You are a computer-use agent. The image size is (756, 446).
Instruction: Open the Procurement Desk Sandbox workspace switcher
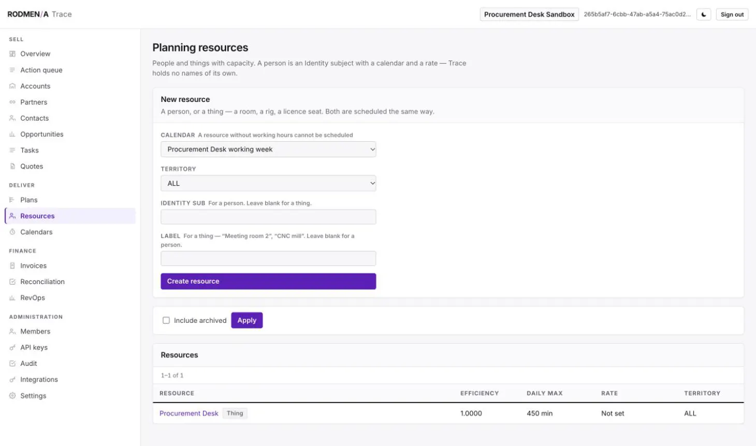click(529, 14)
